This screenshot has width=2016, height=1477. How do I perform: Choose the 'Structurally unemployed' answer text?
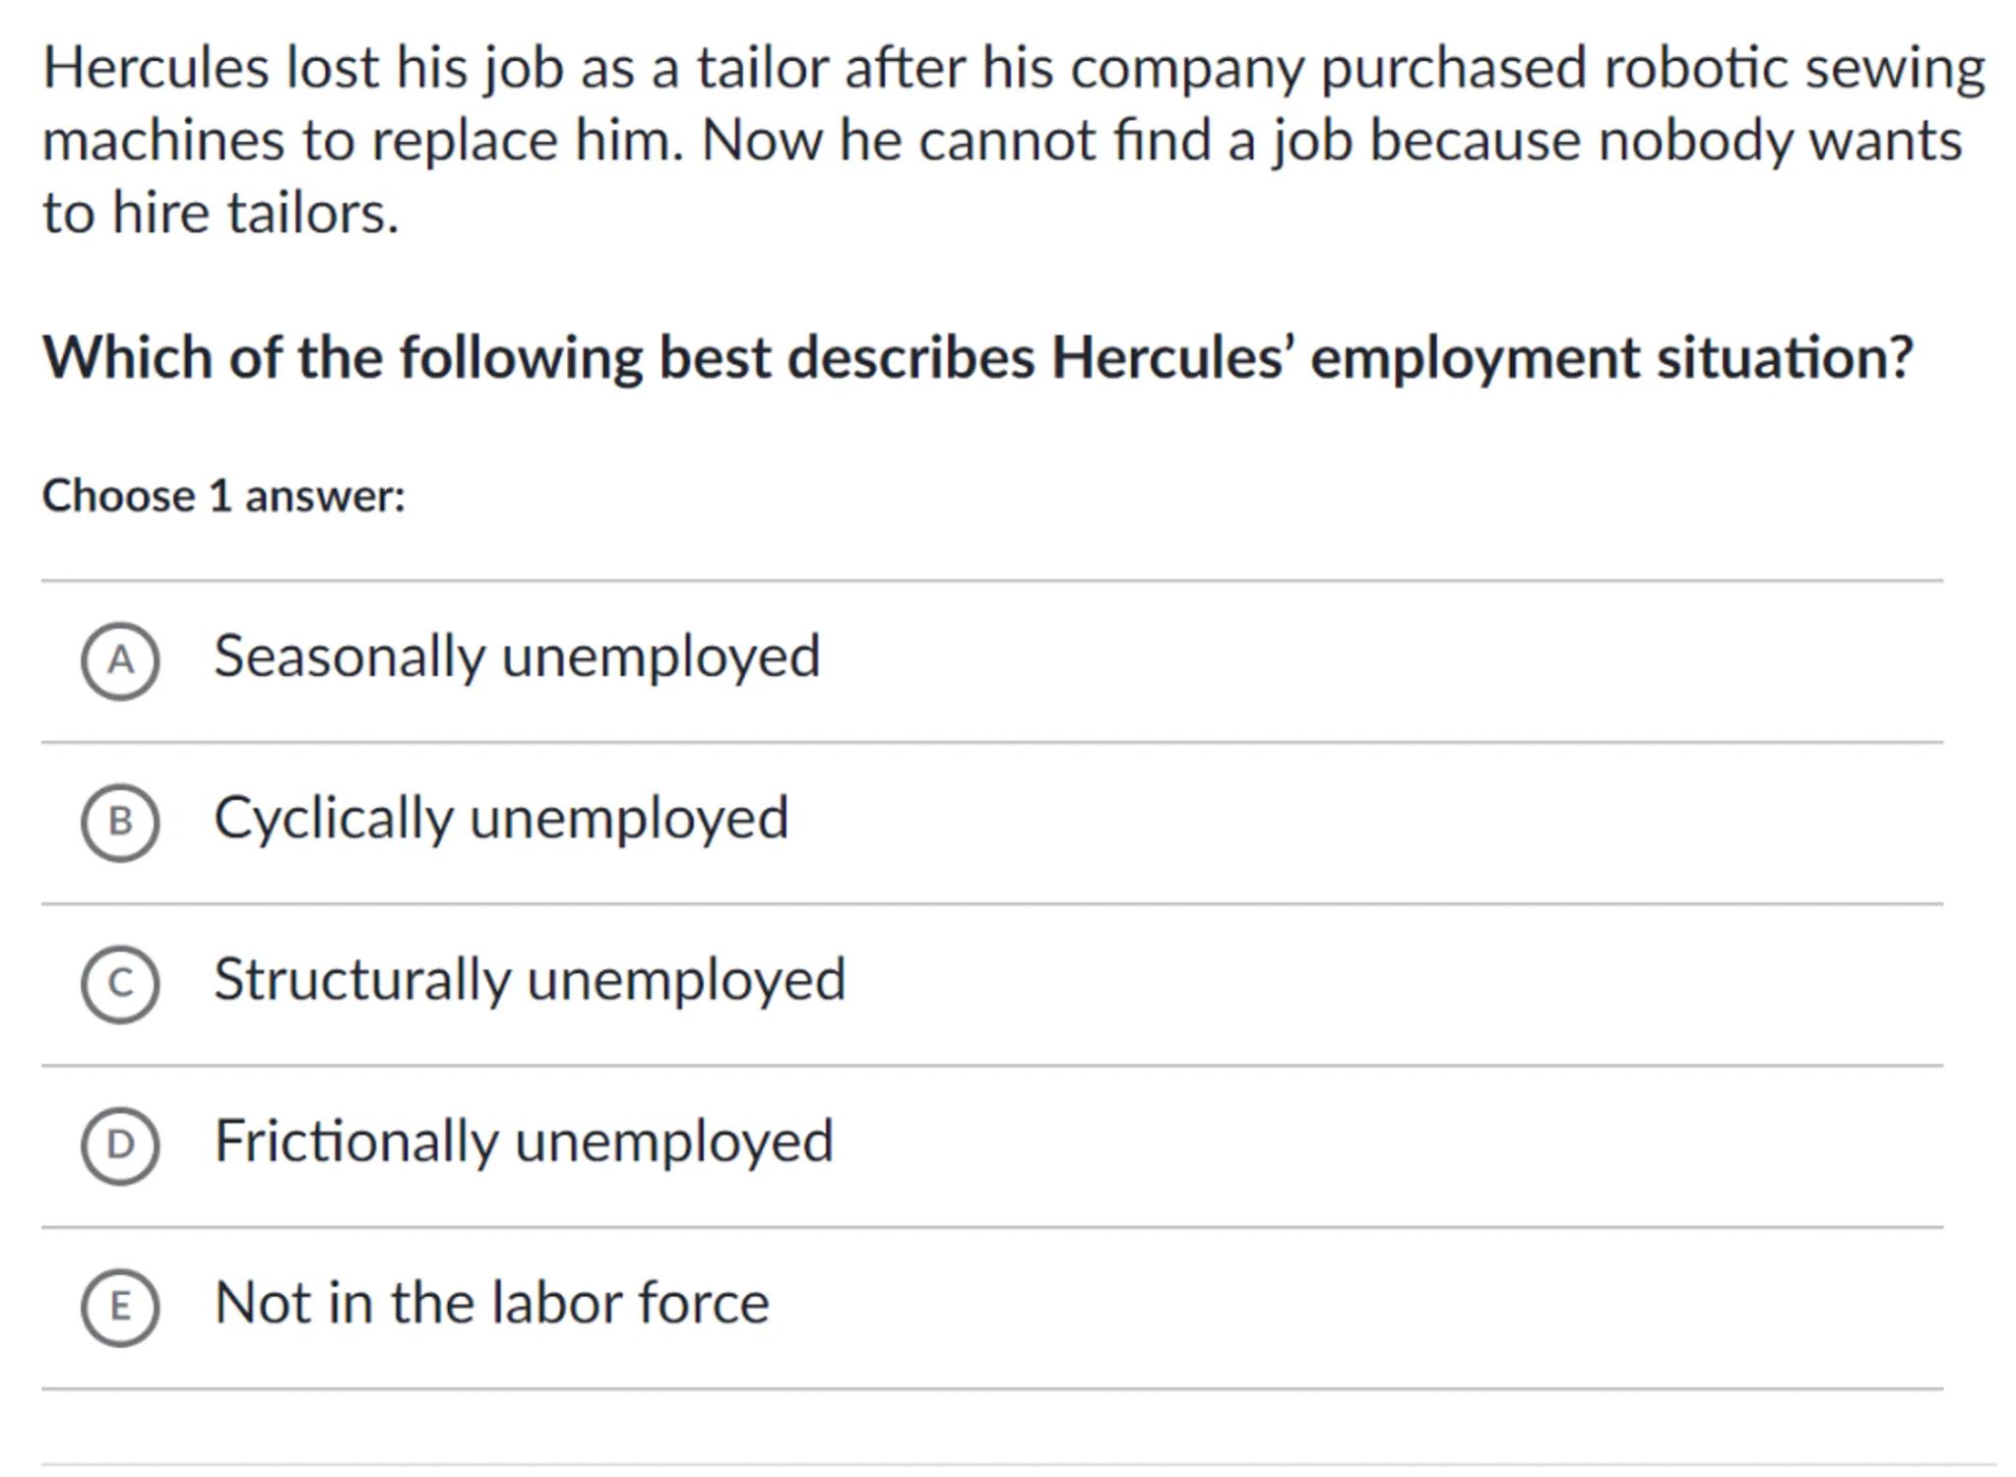(x=530, y=979)
